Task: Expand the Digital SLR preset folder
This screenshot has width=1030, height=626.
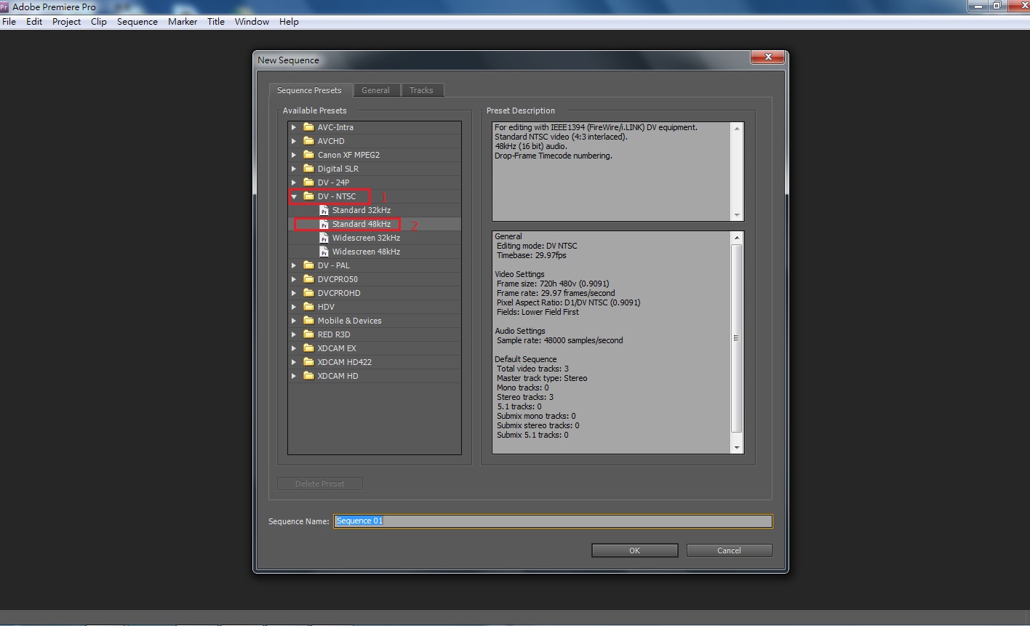Action: point(294,169)
